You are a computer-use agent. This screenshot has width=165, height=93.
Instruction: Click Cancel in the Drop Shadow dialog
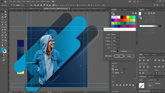click(x=129, y=56)
